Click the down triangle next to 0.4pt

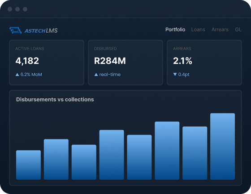(x=175, y=74)
